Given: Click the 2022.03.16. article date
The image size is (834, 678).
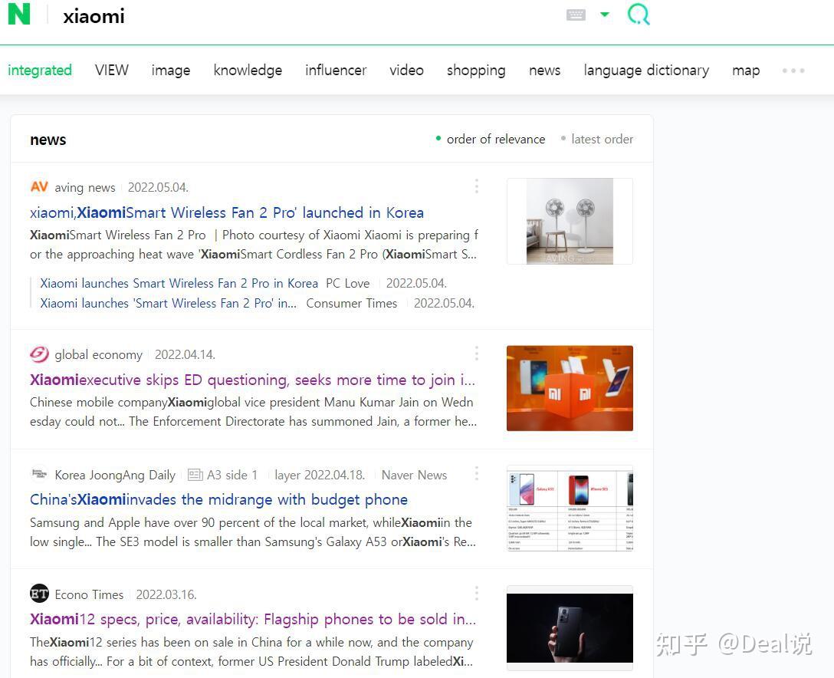Looking at the screenshot, I should [166, 594].
